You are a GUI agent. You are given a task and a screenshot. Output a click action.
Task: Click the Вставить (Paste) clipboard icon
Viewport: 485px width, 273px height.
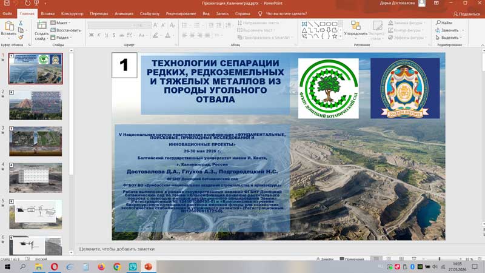(9, 27)
